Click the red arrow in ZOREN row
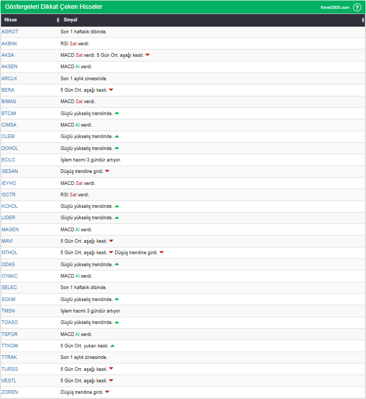Viewport: 366px width, 399px height. [x=107, y=392]
